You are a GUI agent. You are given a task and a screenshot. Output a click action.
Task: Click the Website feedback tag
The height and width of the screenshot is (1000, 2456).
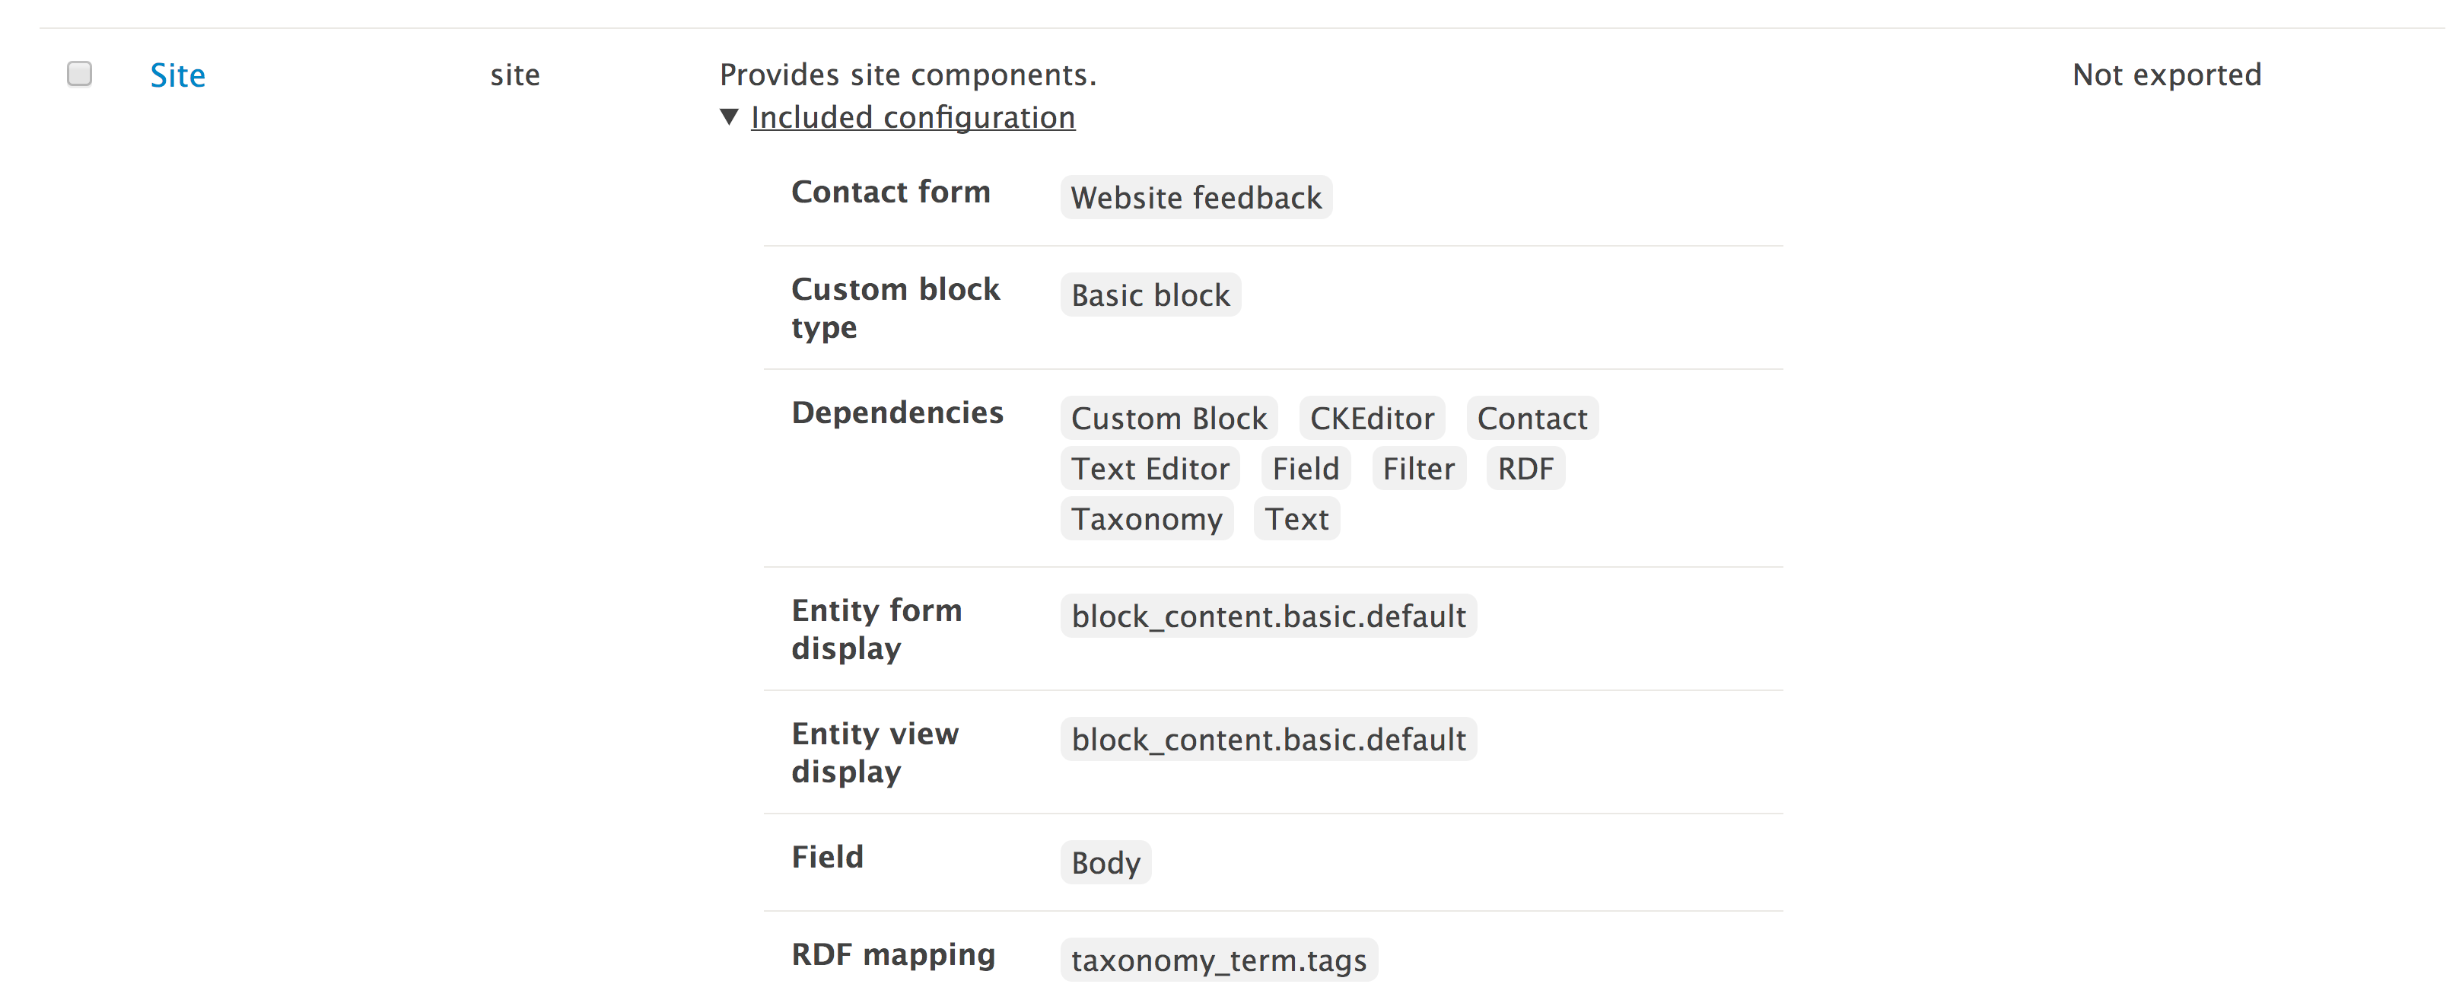[1195, 197]
